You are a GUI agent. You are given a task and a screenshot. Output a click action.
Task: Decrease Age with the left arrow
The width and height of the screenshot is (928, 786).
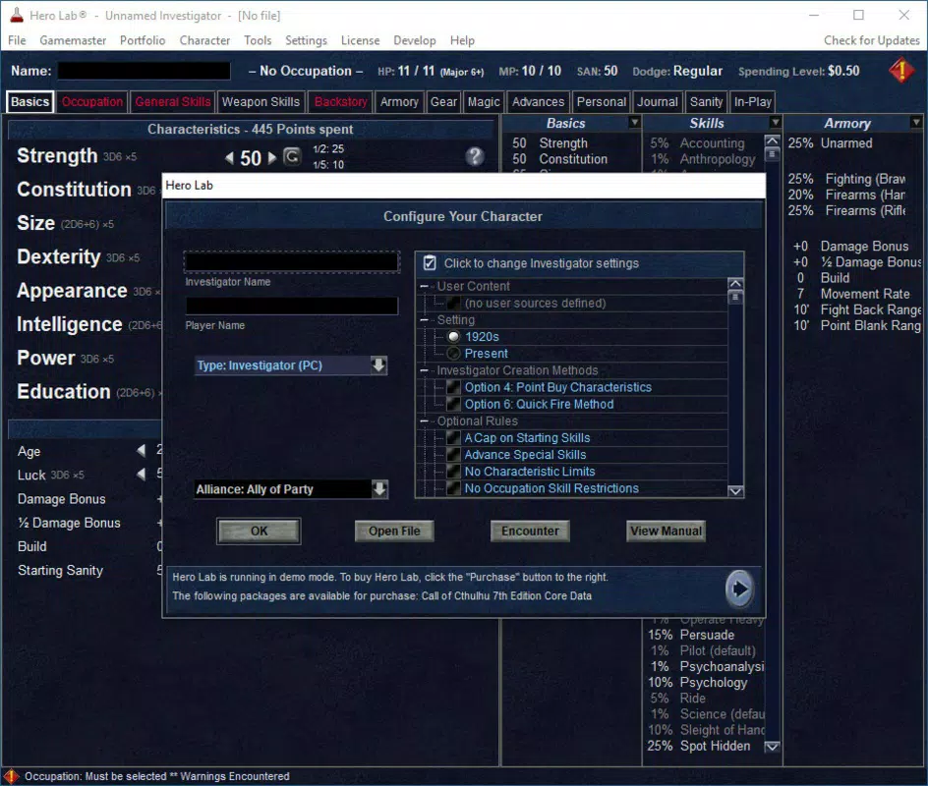(141, 451)
